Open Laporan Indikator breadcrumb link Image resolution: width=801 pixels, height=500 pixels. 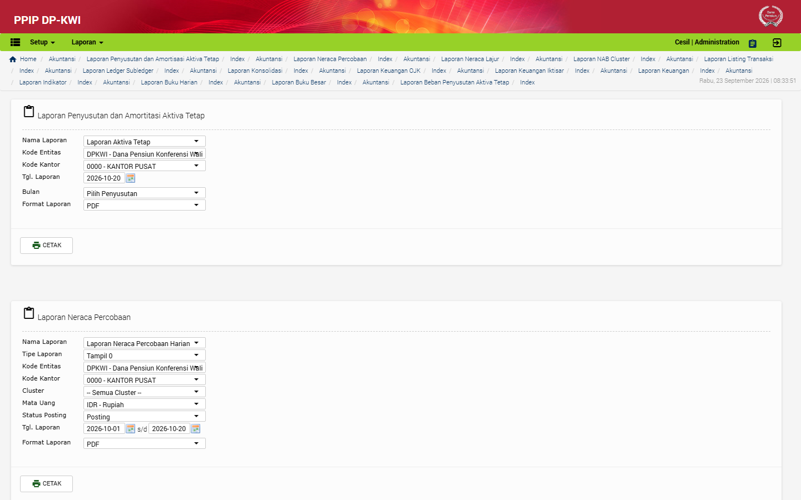tap(43, 82)
